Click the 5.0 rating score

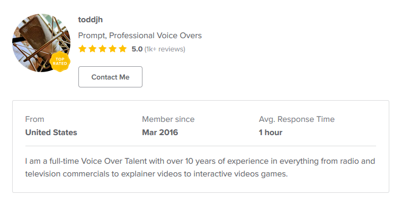(137, 49)
